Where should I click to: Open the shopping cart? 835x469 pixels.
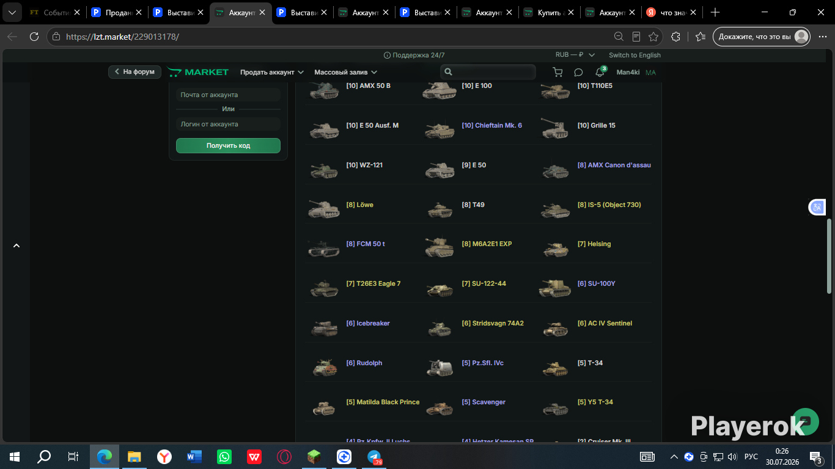coord(557,72)
